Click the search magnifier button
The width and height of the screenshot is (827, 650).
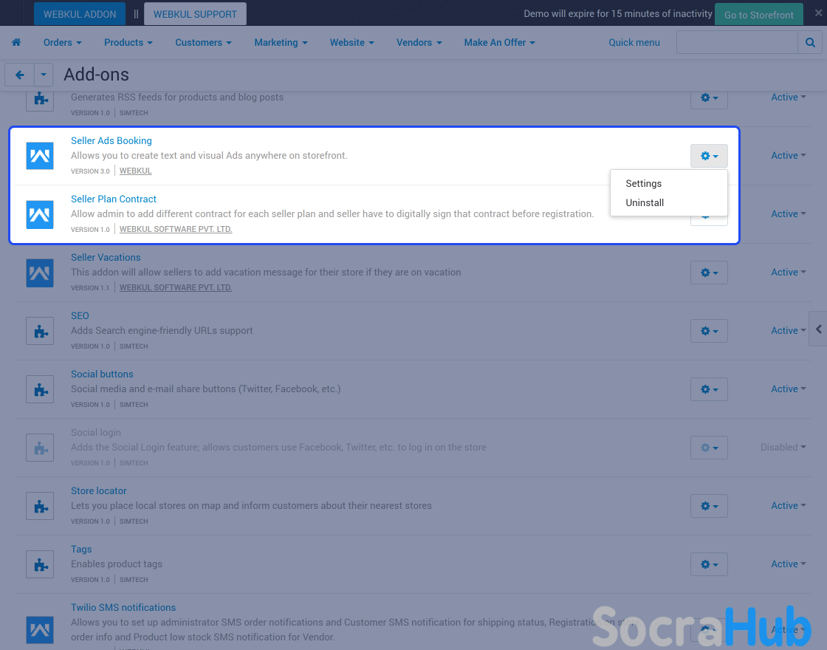pyautogui.click(x=810, y=42)
